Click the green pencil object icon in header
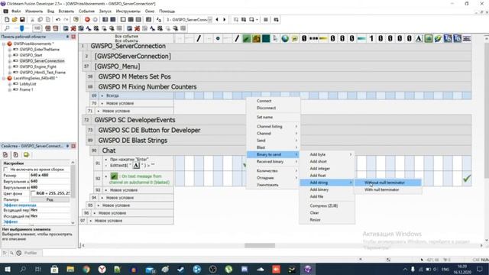The image size is (489, 275). pos(246,38)
